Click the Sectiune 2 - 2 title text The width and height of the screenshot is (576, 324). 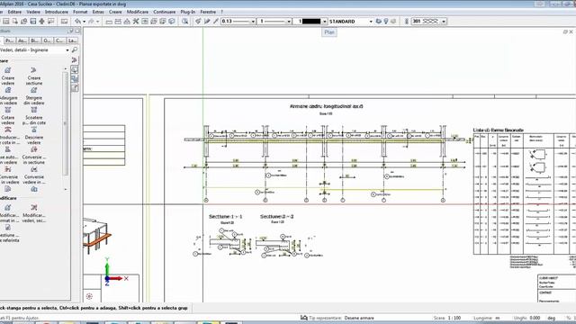[x=276, y=217]
